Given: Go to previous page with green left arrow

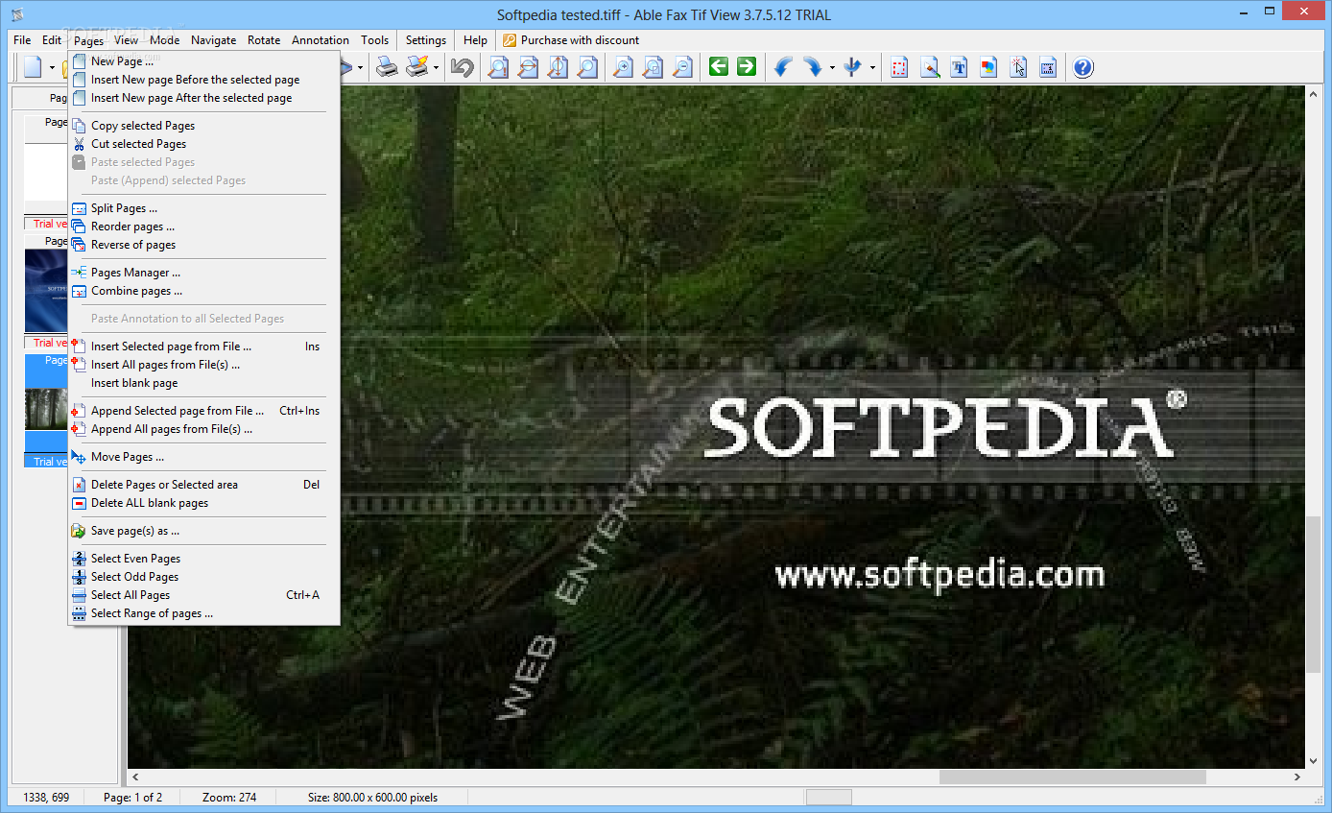Looking at the screenshot, I should [x=719, y=66].
